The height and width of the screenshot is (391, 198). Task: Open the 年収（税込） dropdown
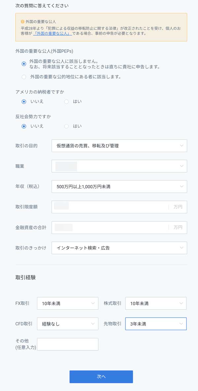[119, 187]
